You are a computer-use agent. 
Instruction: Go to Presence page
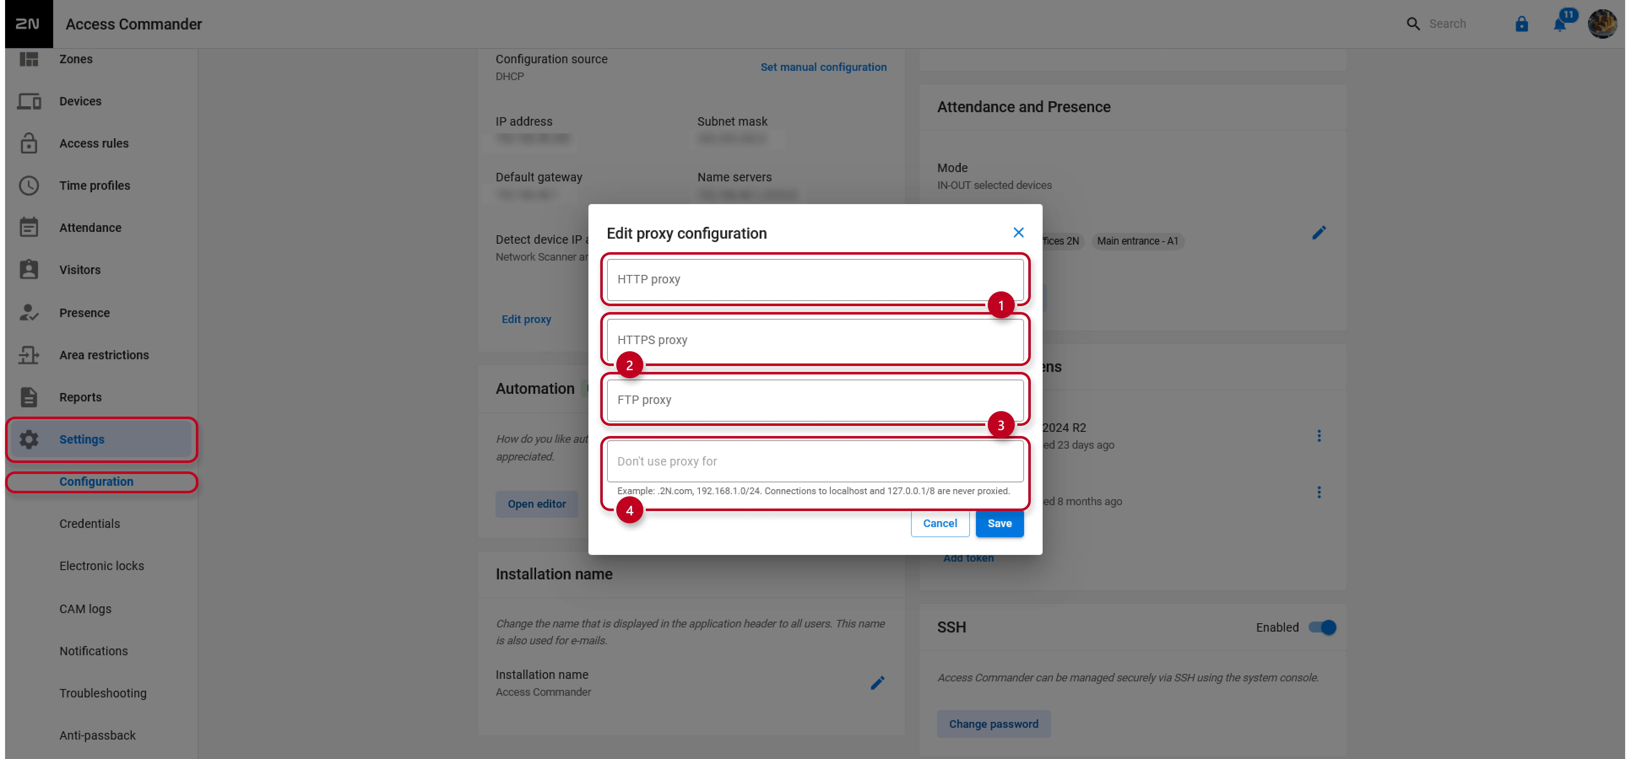[x=84, y=313]
